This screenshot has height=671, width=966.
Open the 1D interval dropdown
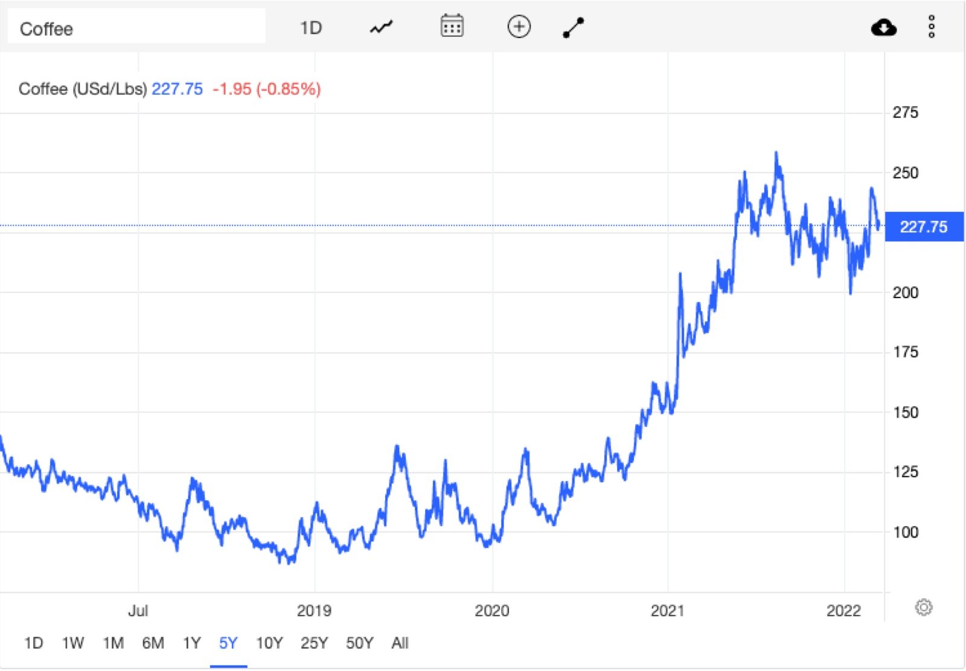[x=312, y=27]
